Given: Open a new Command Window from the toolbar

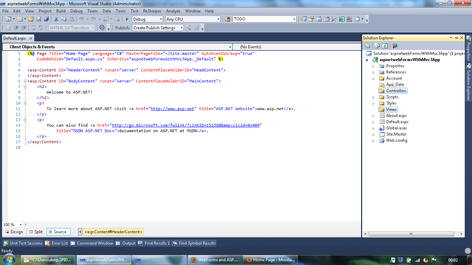Looking at the screenshot, I should click(357, 19).
